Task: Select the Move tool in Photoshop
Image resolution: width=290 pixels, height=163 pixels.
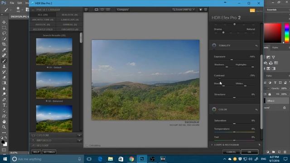Action: coord(4,22)
